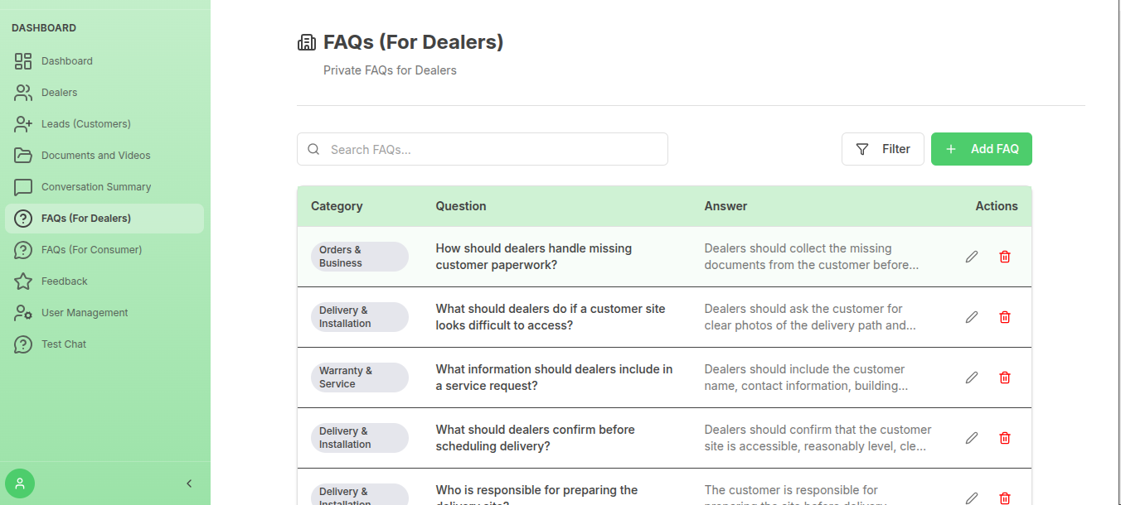Viewport: 1121px width, 505px height.
Task: Click the FAQs (For Consumer) question icon
Action: tap(23, 250)
